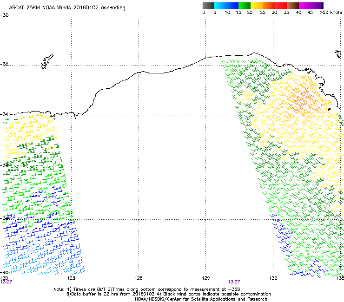This screenshot has width=344, height=302.
Task: Click the '-32' latitude axis label
Action: 4,64
